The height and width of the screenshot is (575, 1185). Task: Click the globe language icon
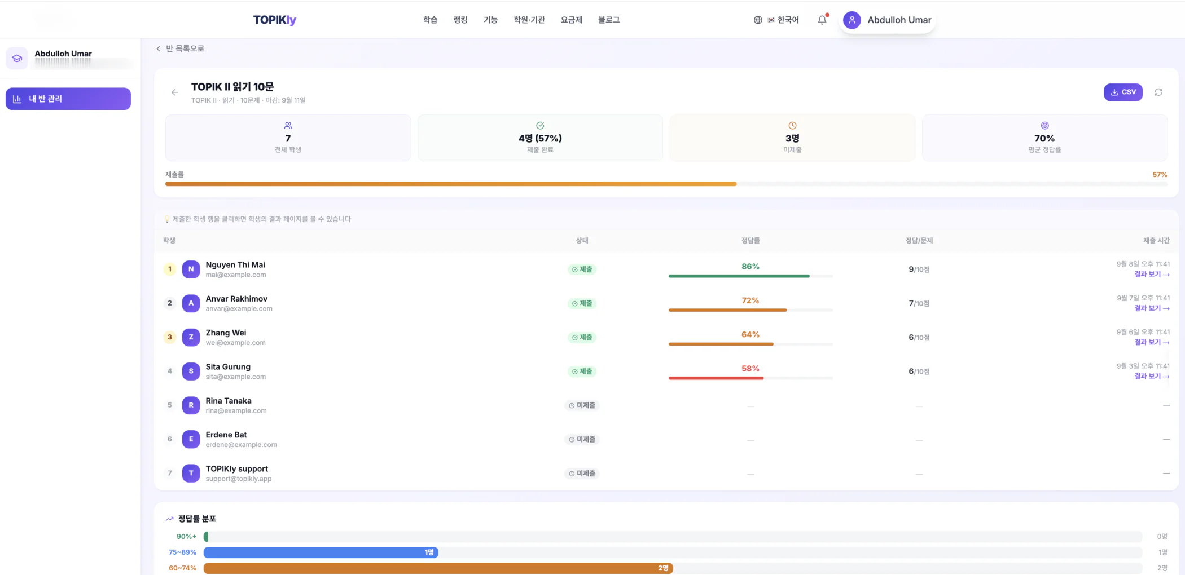point(758,20)
